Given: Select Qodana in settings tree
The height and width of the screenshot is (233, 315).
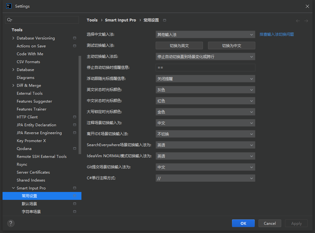Looking at the screenshot, I should click(x=24, y=149).
